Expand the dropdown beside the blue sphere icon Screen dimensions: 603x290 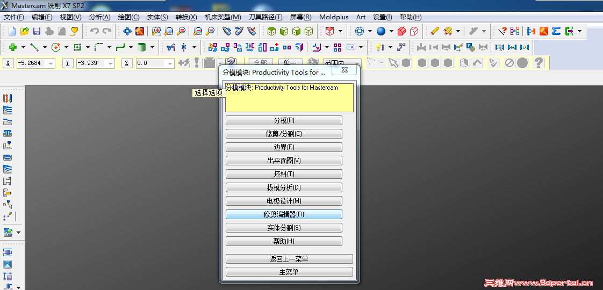(x=391, y=31)
